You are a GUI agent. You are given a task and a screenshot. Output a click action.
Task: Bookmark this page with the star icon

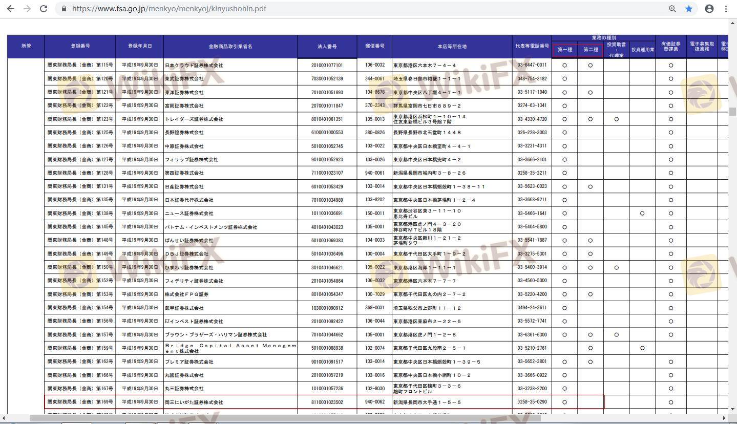tap(689, 9)
